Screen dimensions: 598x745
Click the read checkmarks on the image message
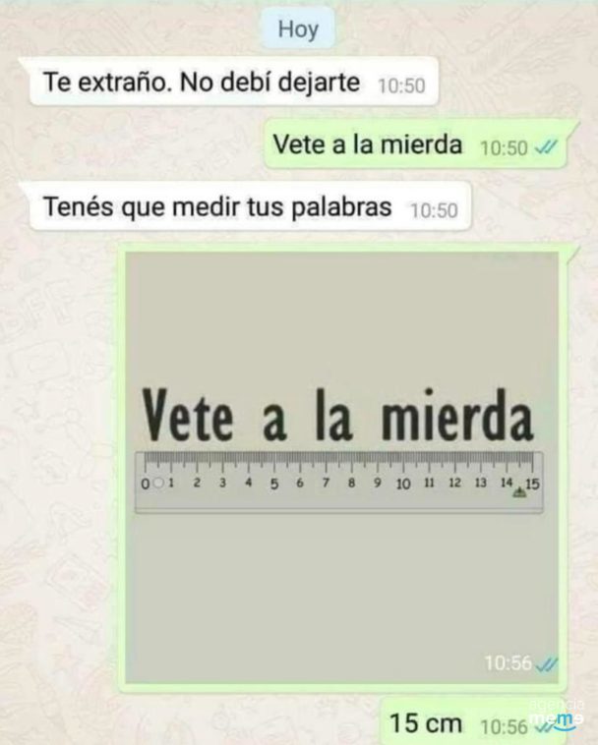(547, 664)
